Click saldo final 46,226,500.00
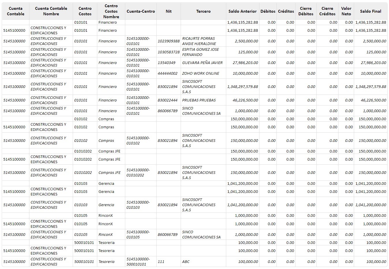 [373, 100]
